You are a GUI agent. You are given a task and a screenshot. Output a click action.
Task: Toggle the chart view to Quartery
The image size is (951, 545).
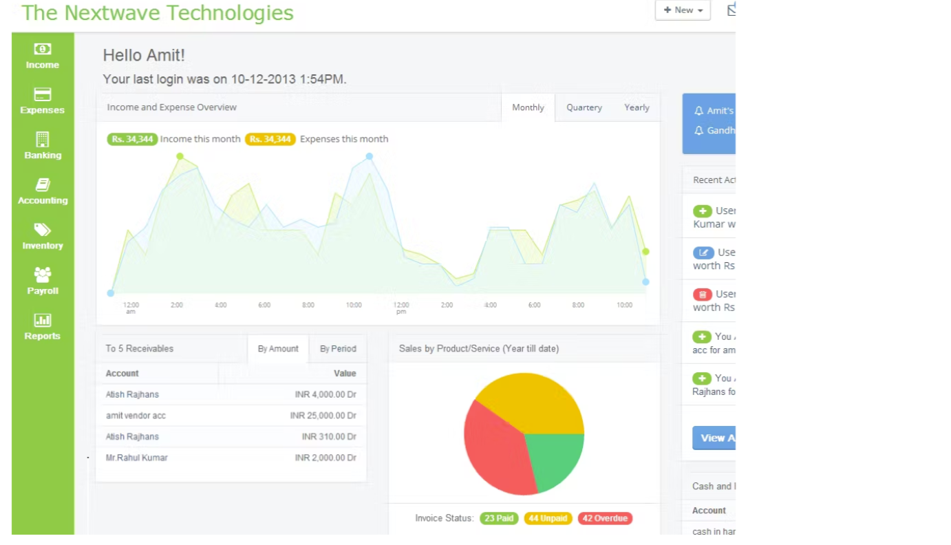[x=584, y=107]
